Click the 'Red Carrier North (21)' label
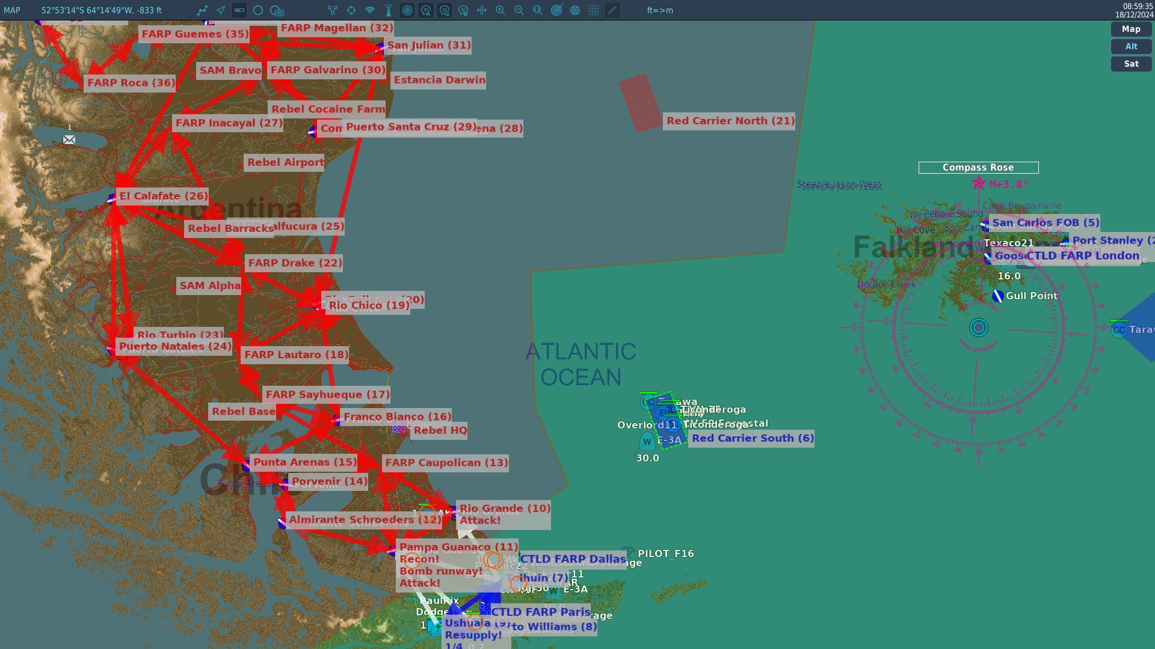Image resolution: width=1155 pixels, height=649 pixels. point(730,121)
